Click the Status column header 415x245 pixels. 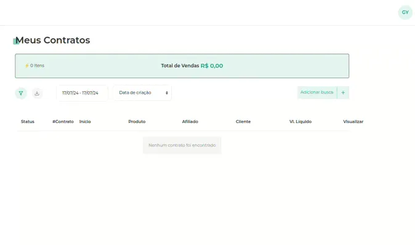28,122
